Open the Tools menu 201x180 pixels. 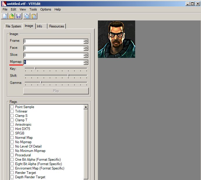[33, 9]
